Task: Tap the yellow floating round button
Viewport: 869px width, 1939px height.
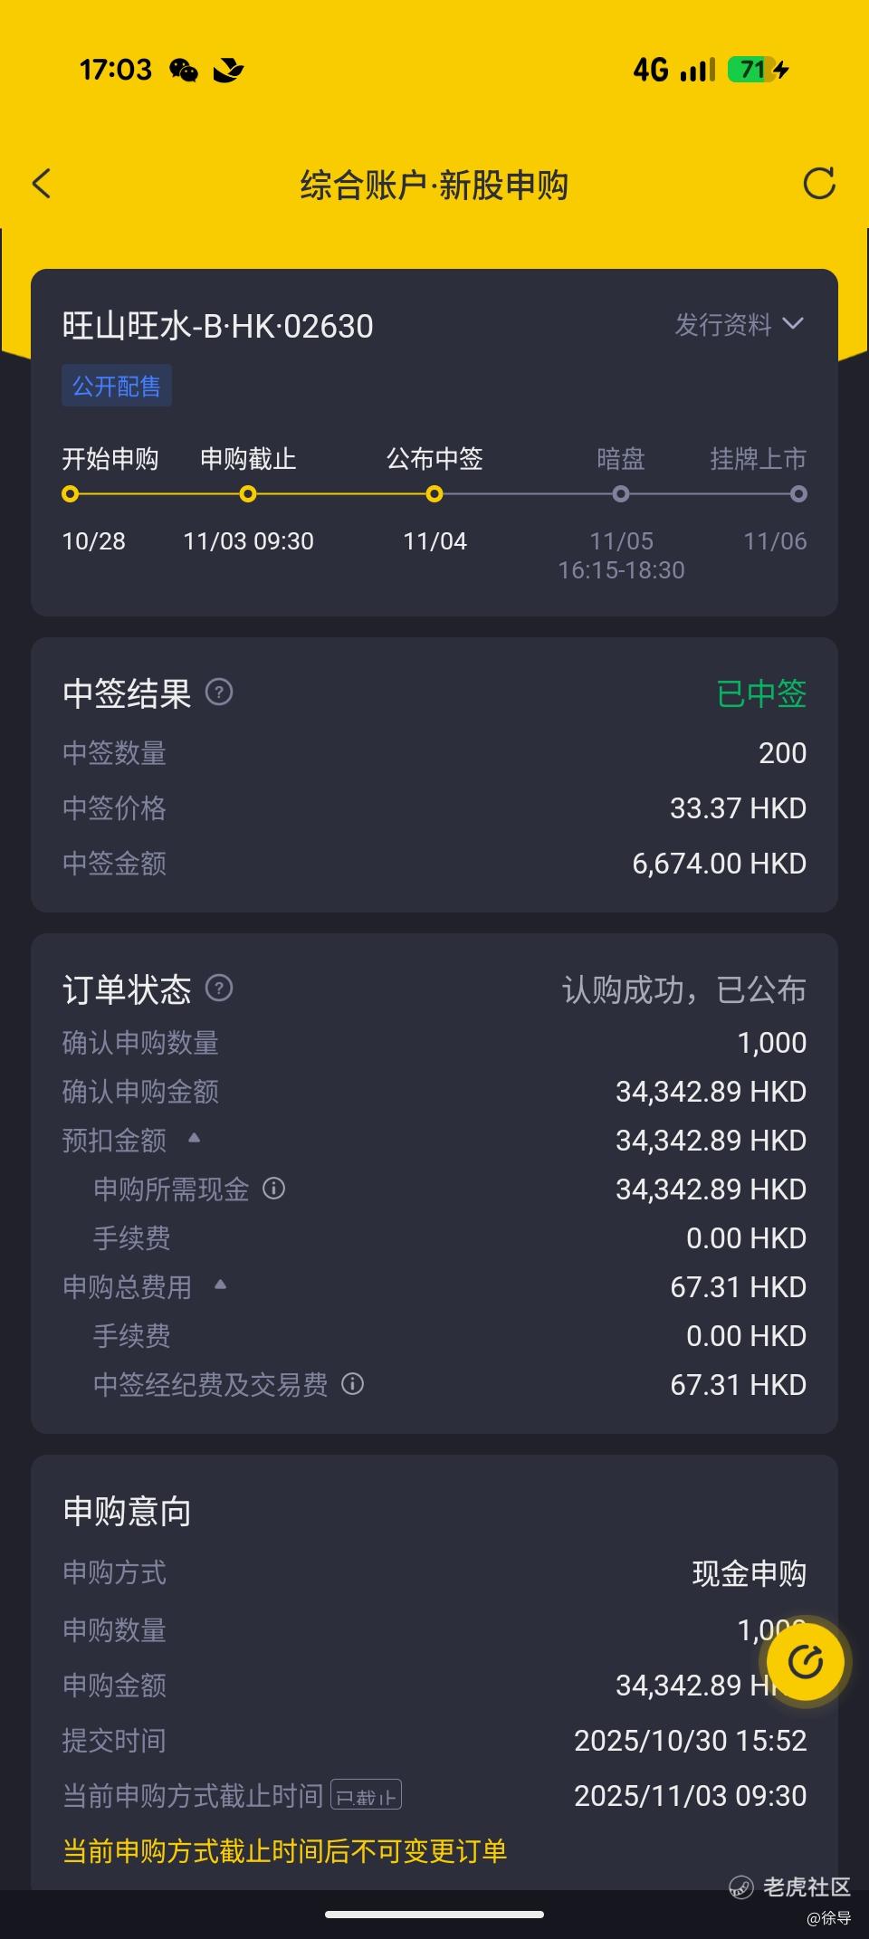Action: coord(805,1662)
